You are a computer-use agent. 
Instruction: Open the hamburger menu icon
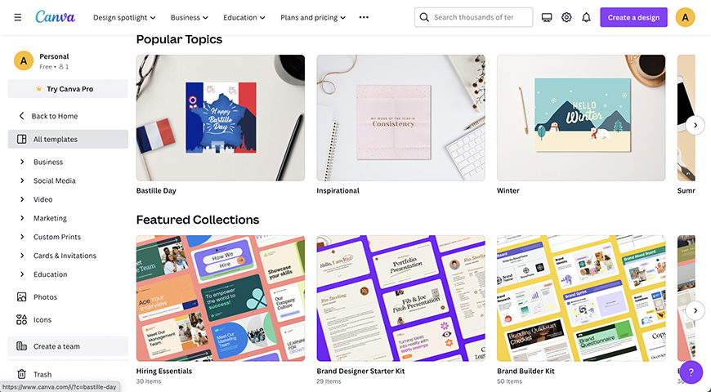click(x=18, y=17)
